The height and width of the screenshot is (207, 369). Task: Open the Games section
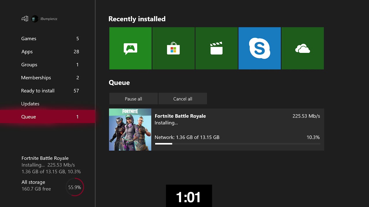(48, 39)
